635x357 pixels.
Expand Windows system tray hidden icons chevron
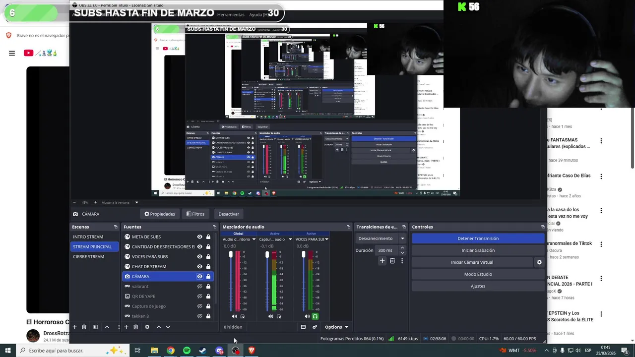(x=546, y=351)
